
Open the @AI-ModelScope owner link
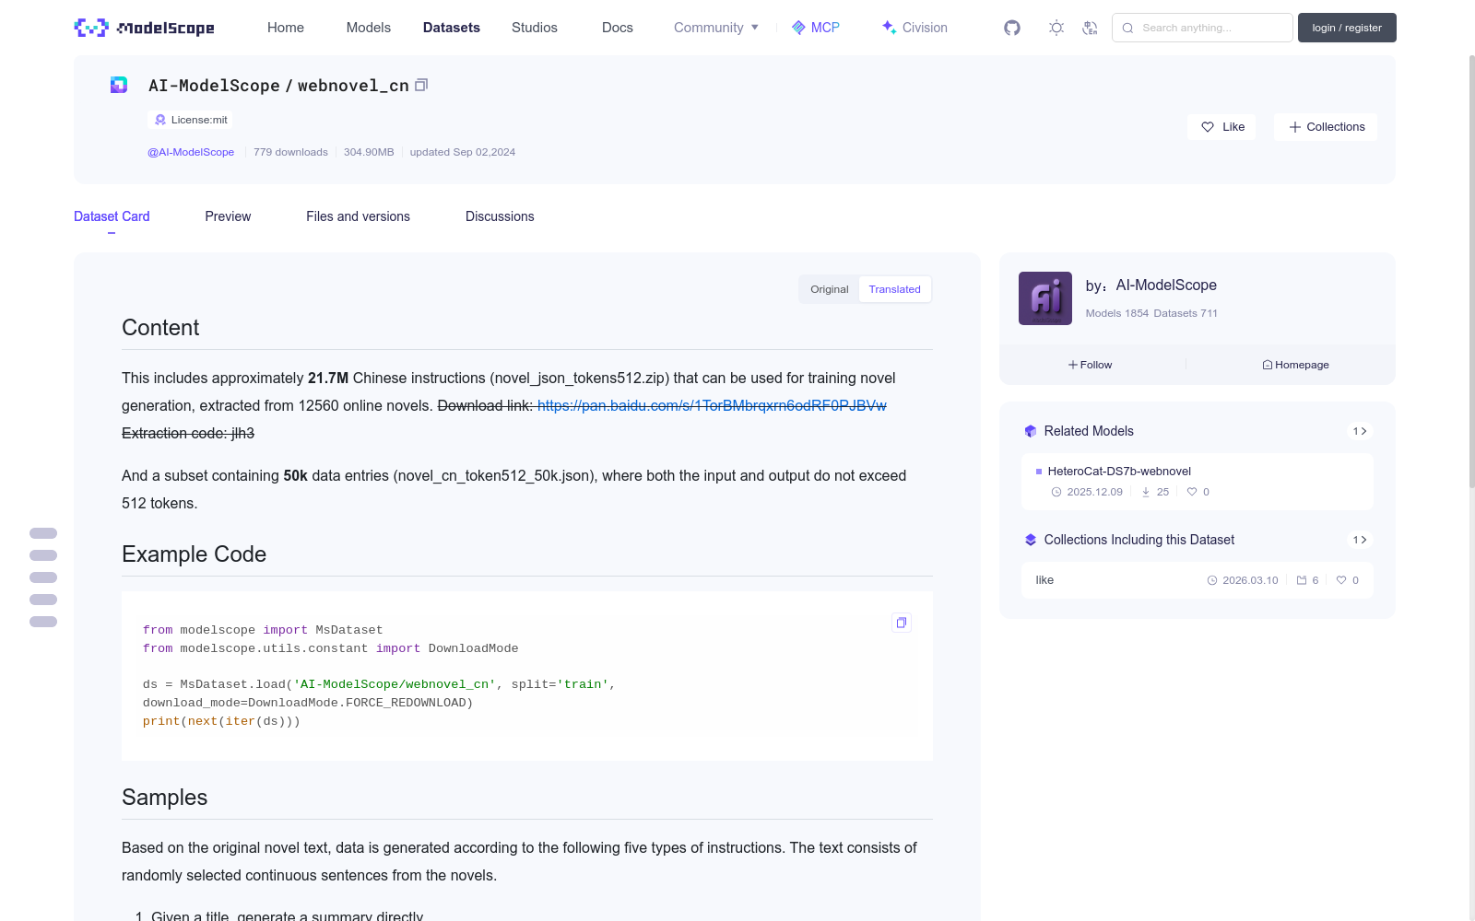[191, 152]
